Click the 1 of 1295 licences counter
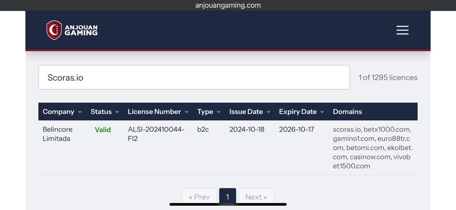The height and width of the screenshot is (210, 456). coord(388,78)
